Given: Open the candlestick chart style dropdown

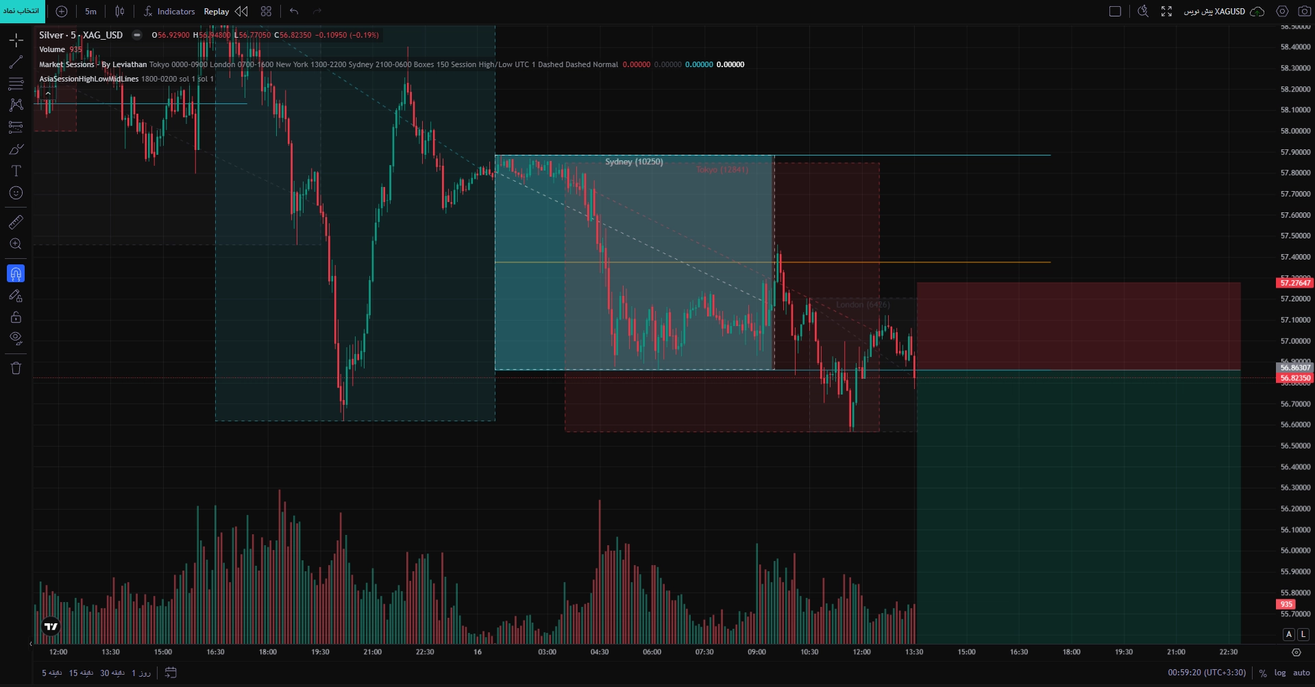Looking at the screenshot, I should tap(120, 11).
